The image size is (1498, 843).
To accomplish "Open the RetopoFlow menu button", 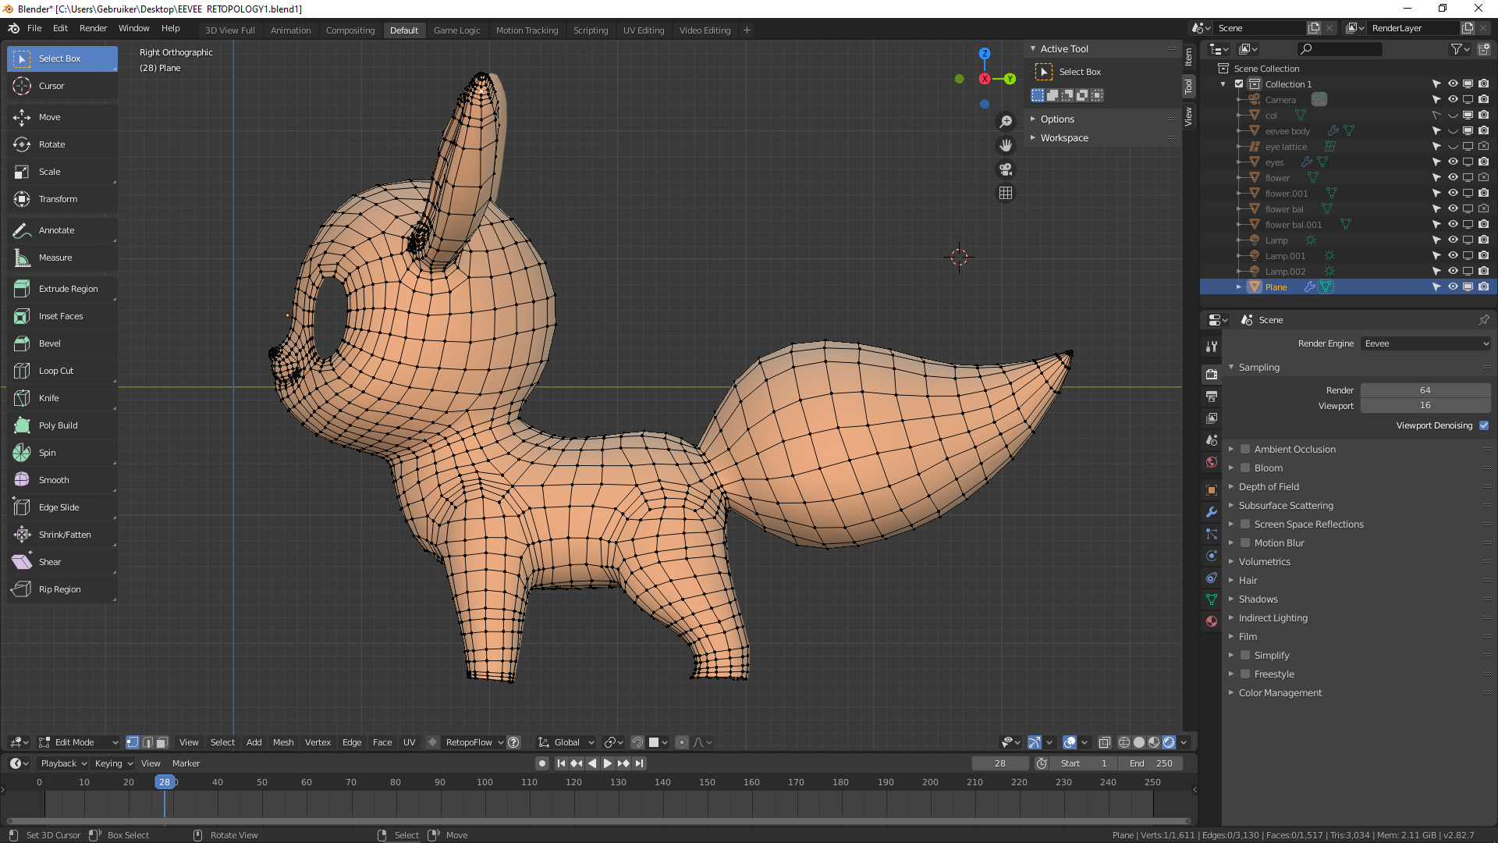I will pos(474,742).
